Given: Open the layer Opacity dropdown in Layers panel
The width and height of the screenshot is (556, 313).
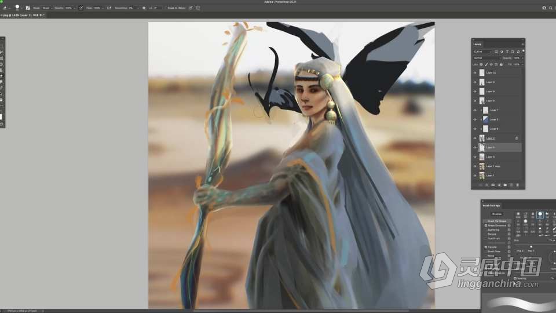Looking at the screenshot, I should pos(518,58).
